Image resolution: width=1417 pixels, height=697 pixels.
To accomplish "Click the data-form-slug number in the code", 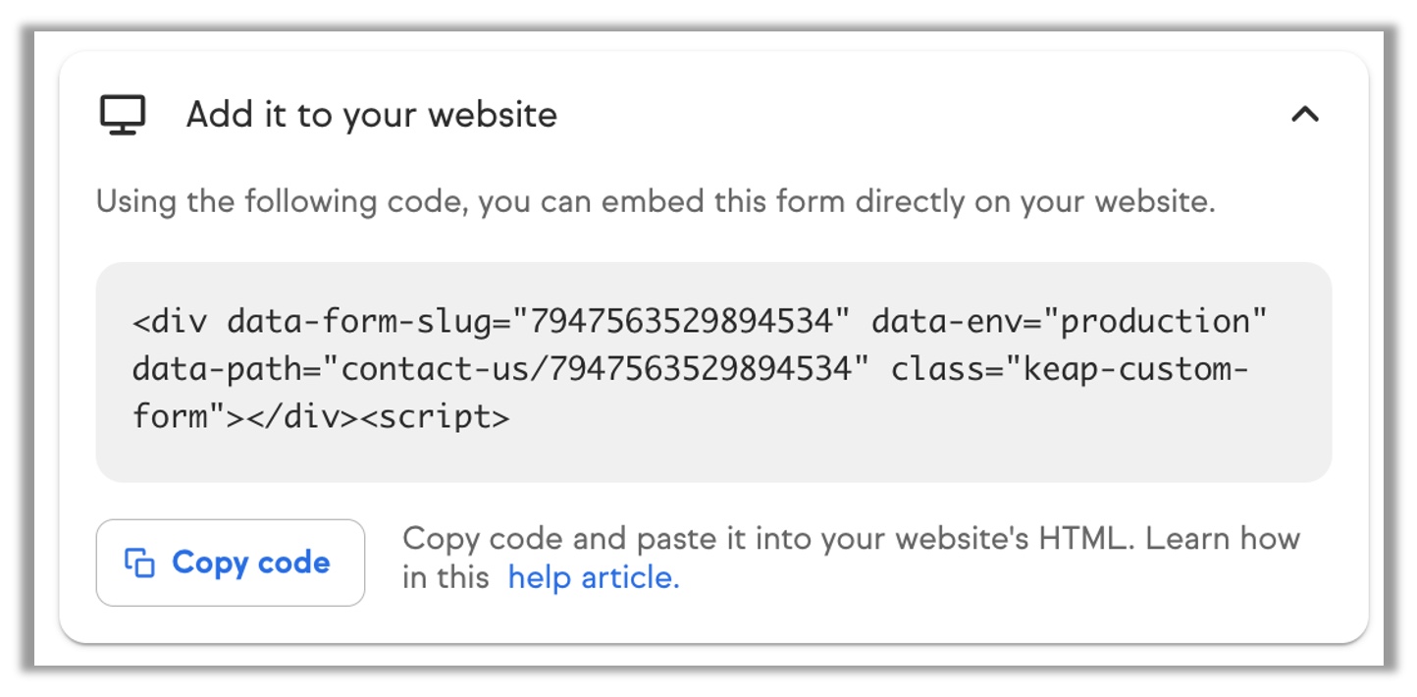I will point(687,321).
